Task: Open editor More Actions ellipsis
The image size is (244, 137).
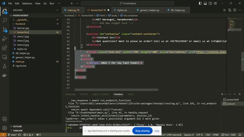Action: click(x=240, y=10)
